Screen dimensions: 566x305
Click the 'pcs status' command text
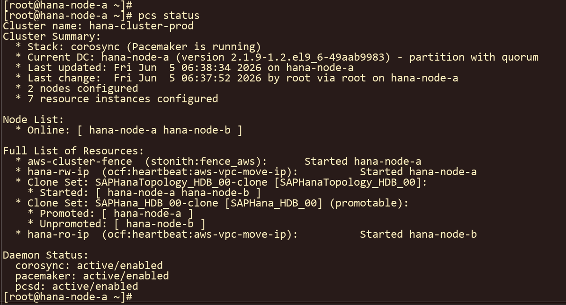(169, 16)
